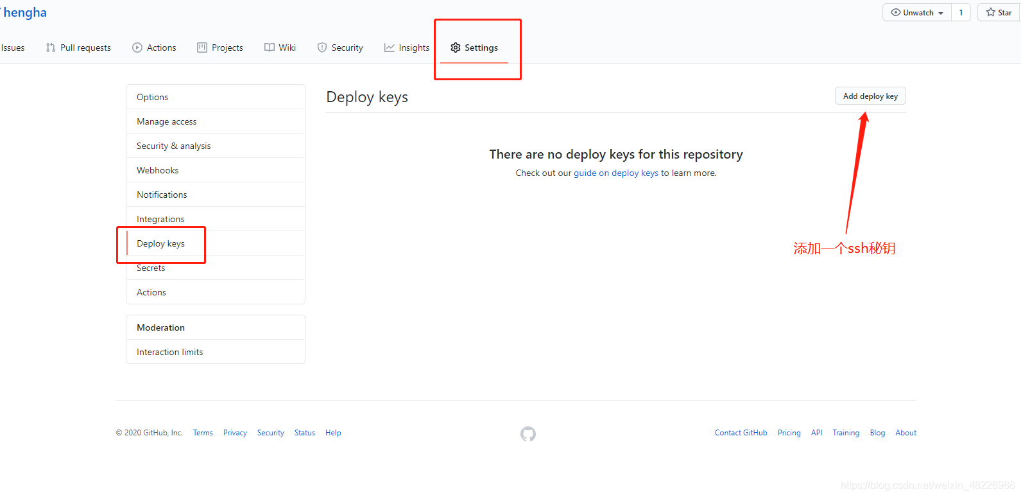The height and width of the screenshot is (497, 1021).
Task: Open Interaction limits settings
Action: 216,352
